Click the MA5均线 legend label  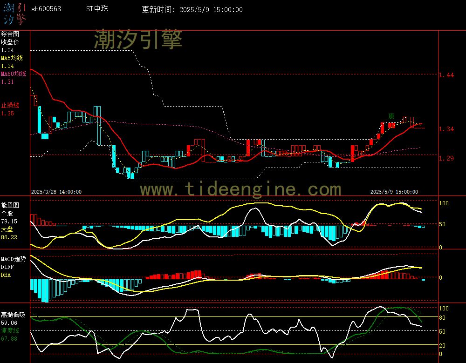[x=12, y=58]
